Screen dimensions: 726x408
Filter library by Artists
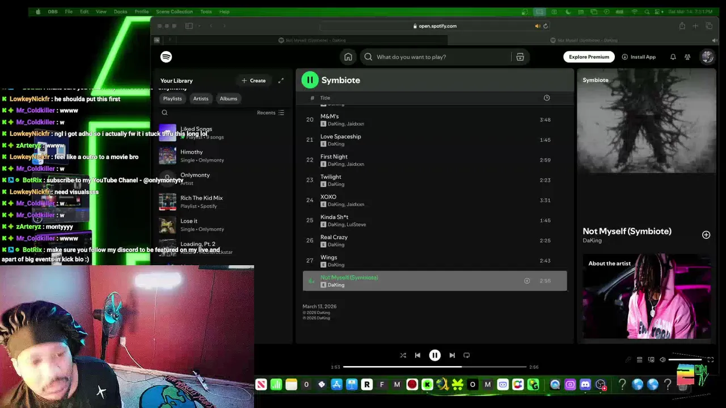(x=201, y=99)
